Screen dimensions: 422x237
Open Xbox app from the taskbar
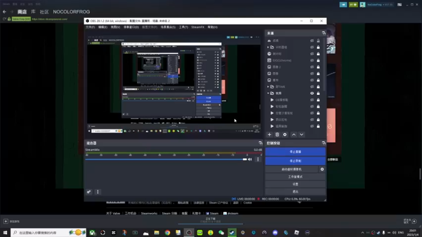92,233
